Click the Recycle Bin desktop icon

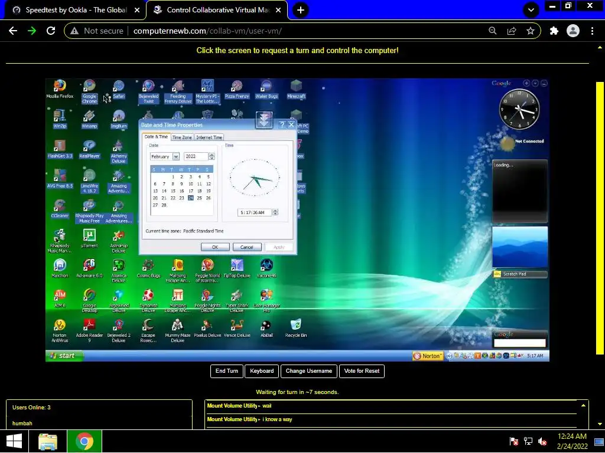pos(296,328)
